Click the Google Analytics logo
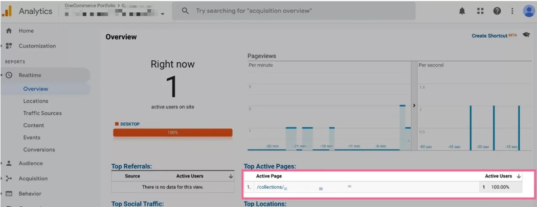 click(7, 11)
